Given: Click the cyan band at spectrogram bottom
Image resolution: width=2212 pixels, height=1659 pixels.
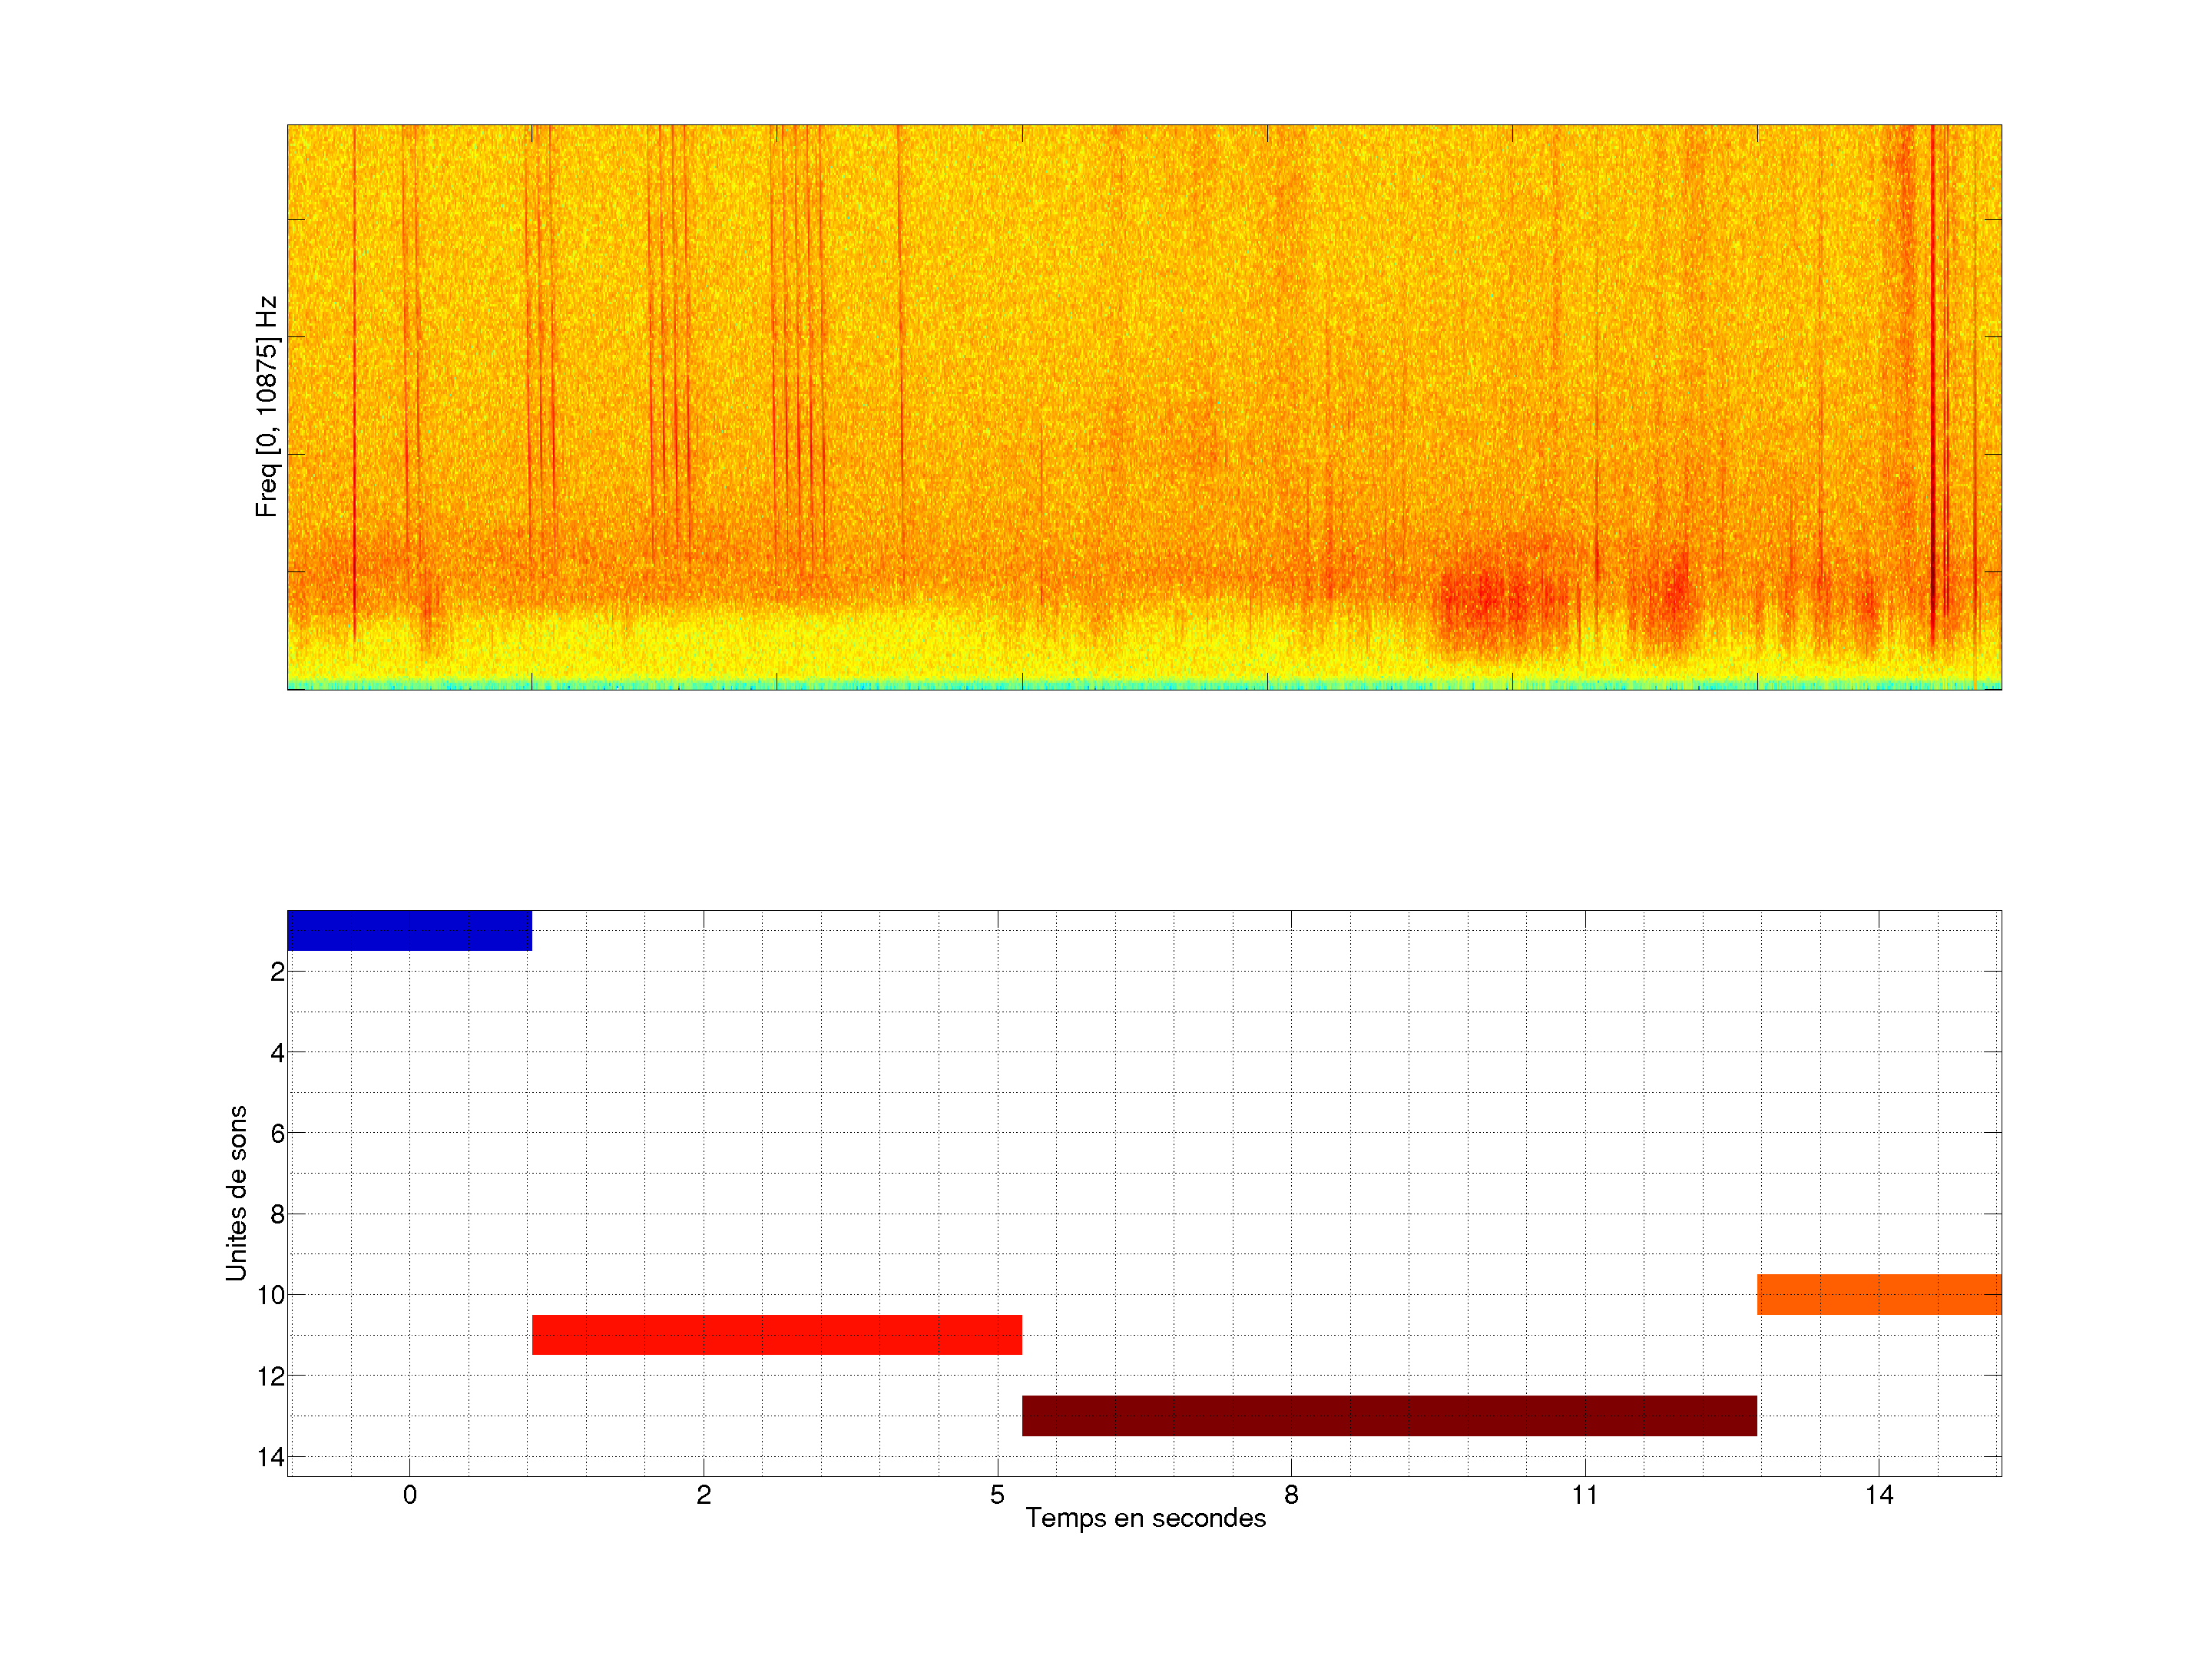Looking at the screenshot, I should pos(1144,685).
